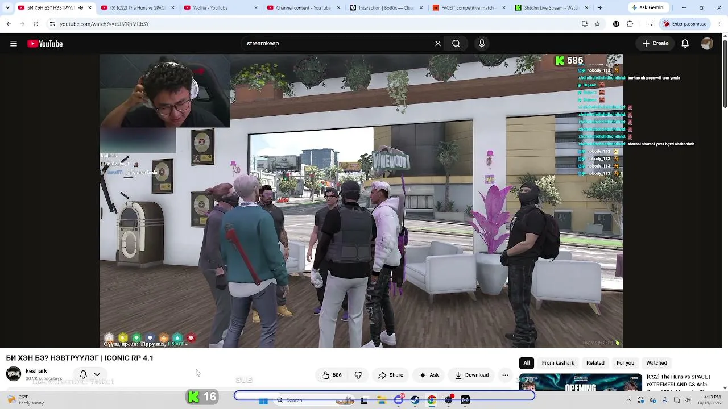This screenshot has height=409, width=728.
Task: Open YouTube notifications bell
Action: [x=685, y=44]
